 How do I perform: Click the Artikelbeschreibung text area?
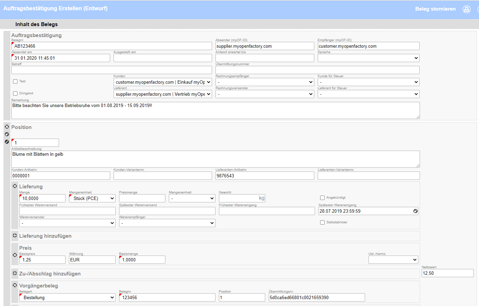(215, 159)
